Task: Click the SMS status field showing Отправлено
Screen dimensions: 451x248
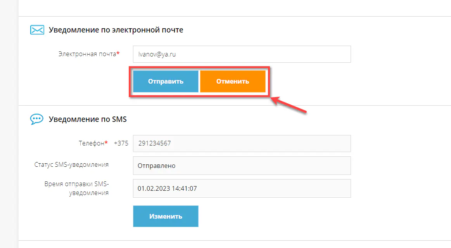Action: [x=242, y=166]
